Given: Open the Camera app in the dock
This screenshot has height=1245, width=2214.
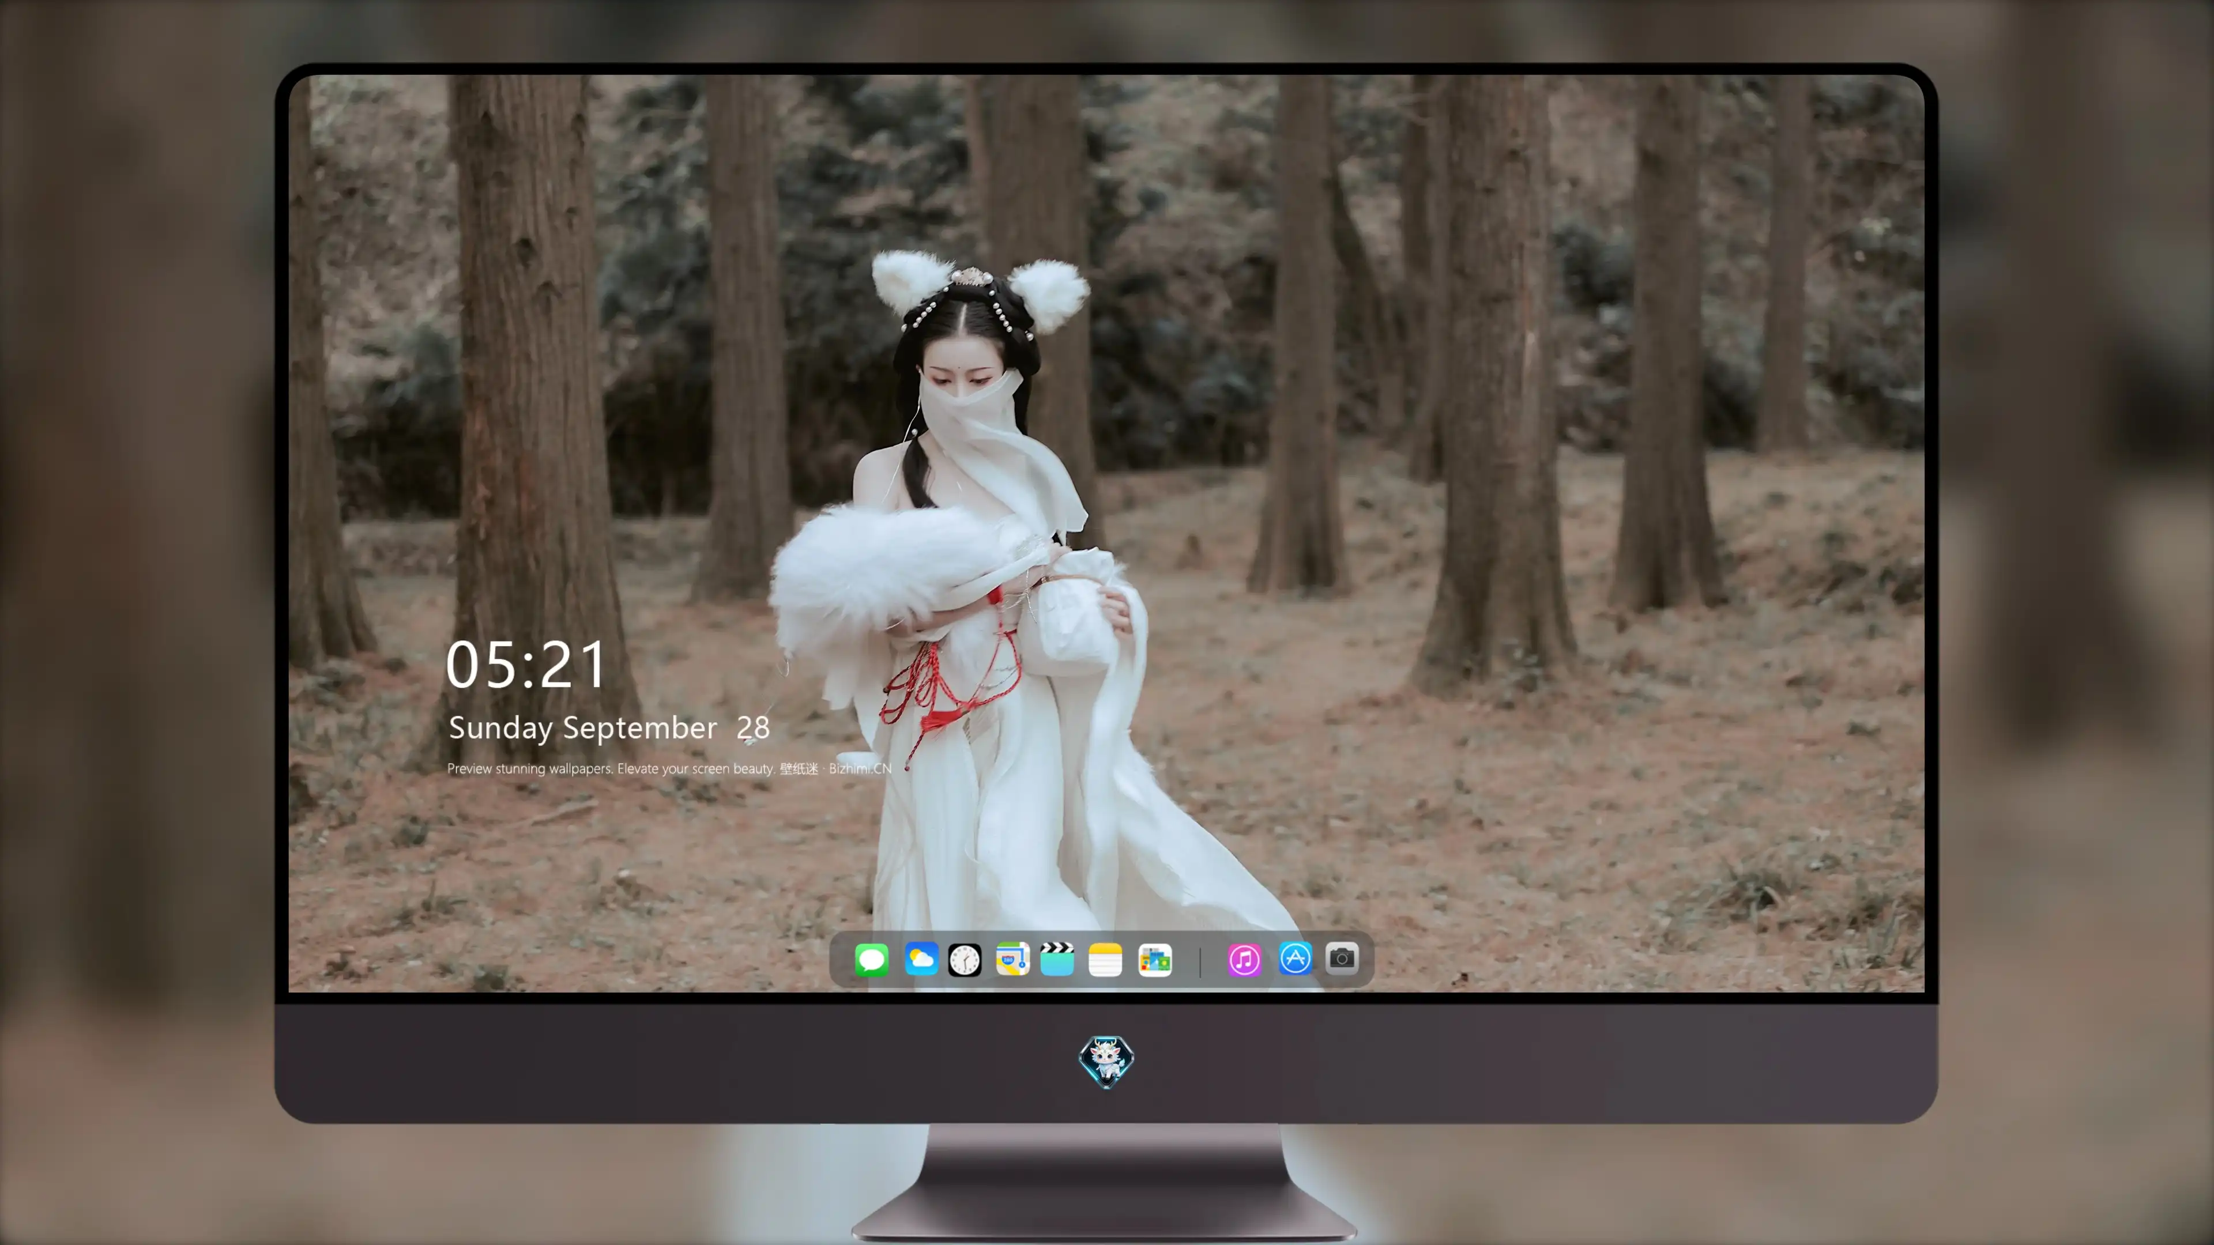Looking at the screenshot, I should pos(1342,958).
